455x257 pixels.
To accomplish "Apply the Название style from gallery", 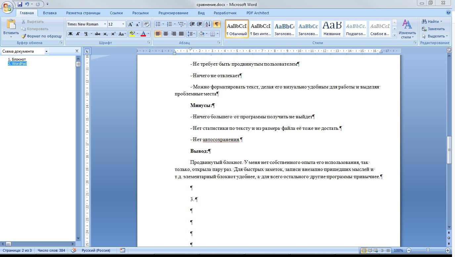I will tap(332, 28).
